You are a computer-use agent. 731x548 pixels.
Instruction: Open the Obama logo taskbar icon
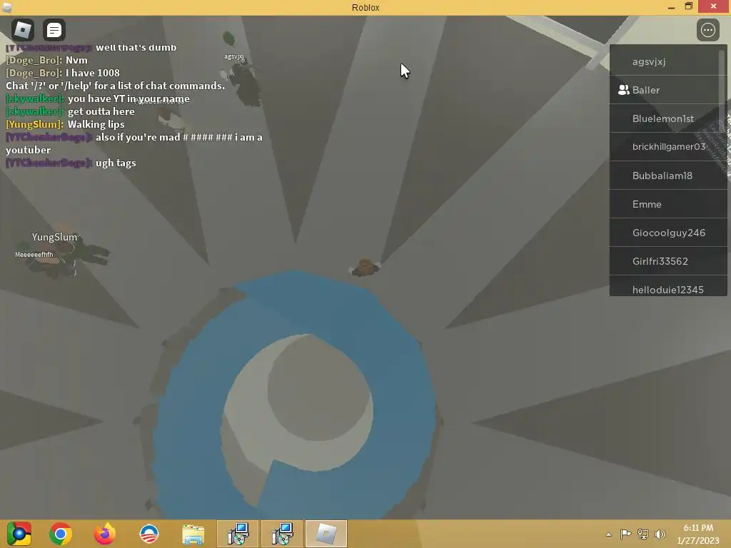click(x=149, y=534)
